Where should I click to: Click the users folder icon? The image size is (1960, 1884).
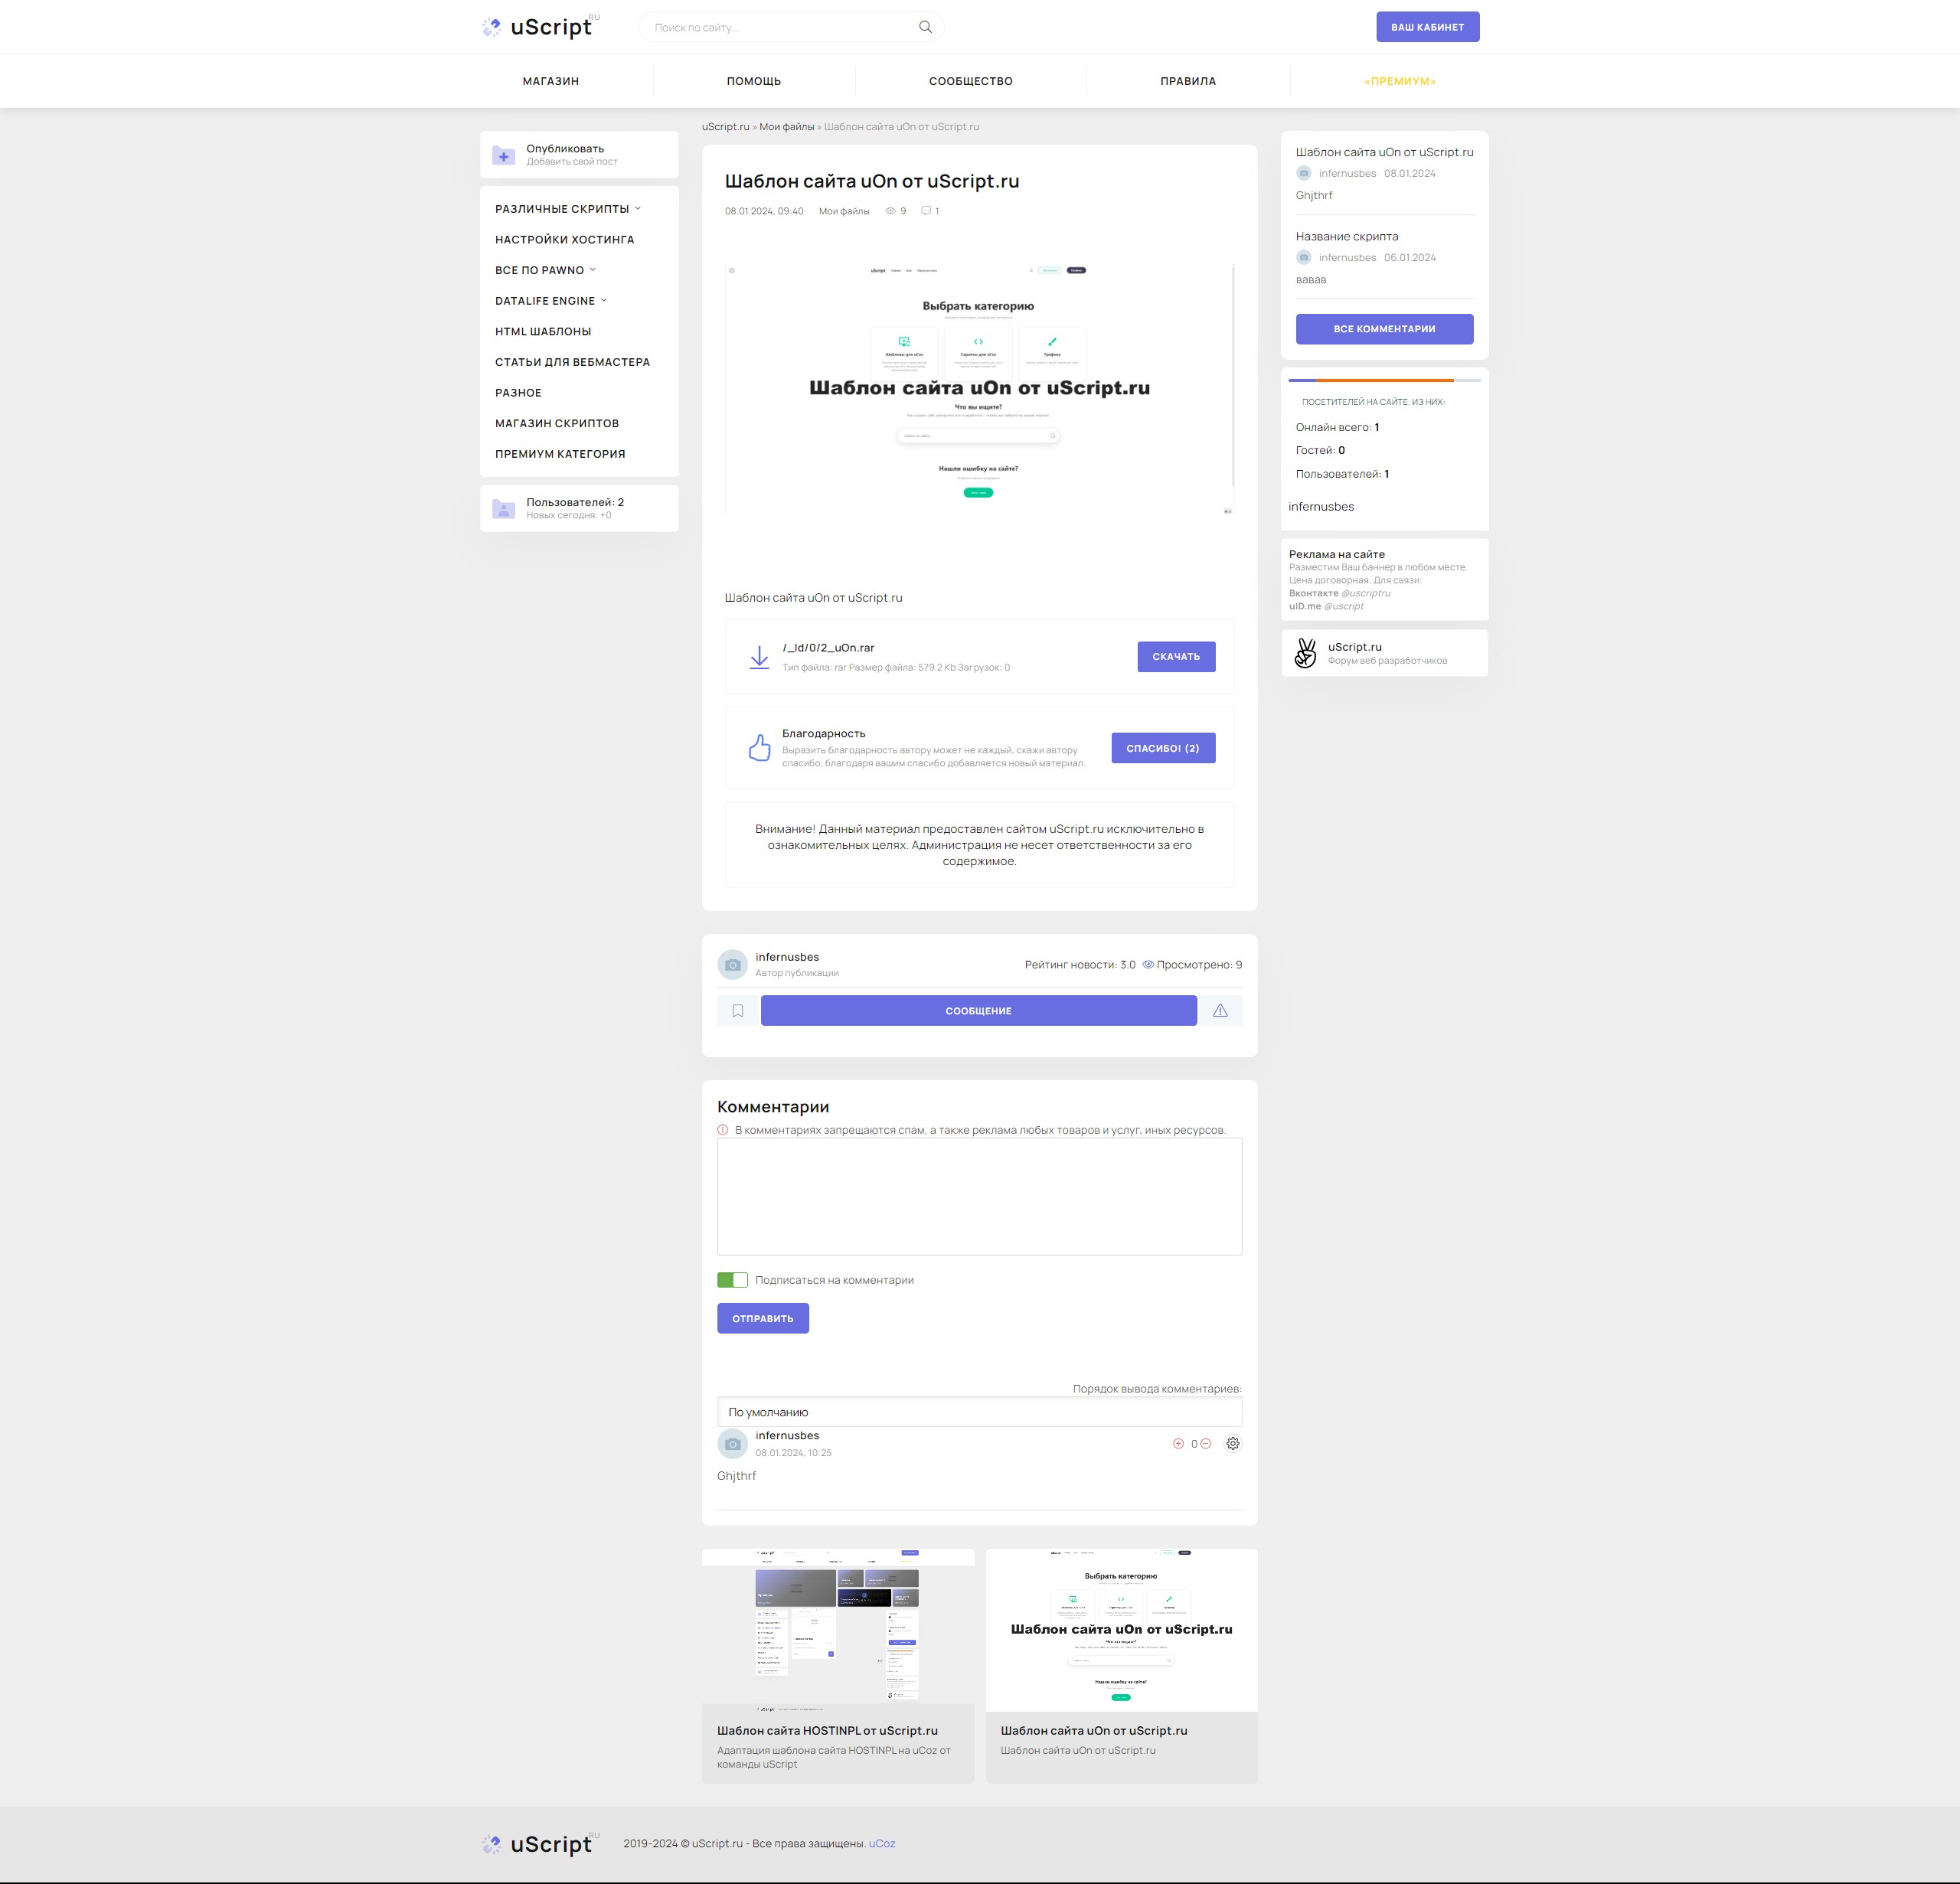click(x=504, y=509)
